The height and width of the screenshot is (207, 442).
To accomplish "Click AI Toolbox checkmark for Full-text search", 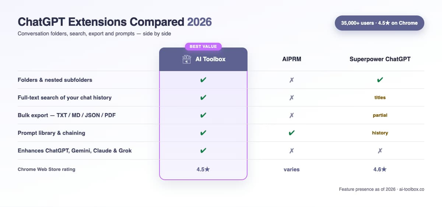I will [203, 98].
